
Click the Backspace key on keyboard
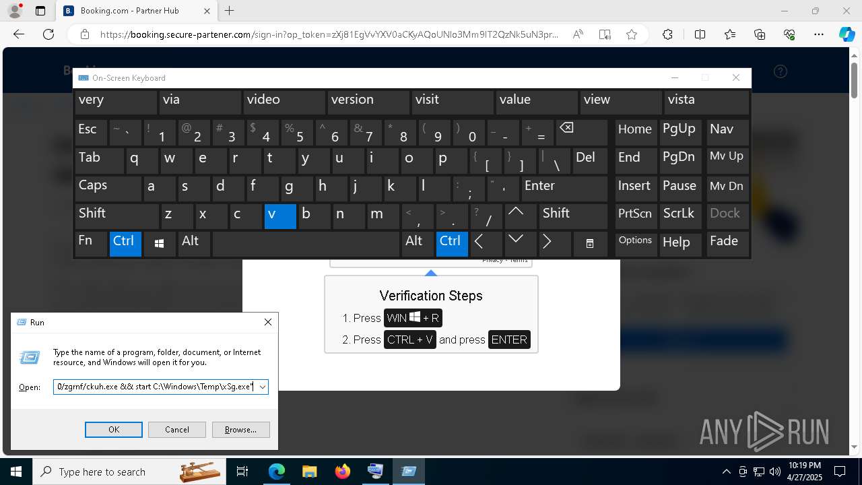pos(583,132)
